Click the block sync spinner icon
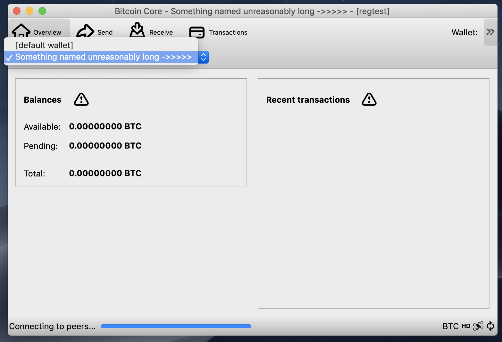The width and height of the screenshot is (502, 342). point(490,326)
